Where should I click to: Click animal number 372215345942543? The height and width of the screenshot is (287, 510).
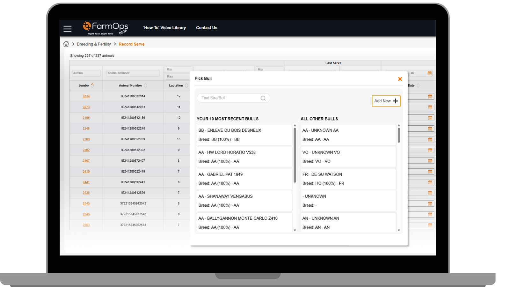point(133,203)
